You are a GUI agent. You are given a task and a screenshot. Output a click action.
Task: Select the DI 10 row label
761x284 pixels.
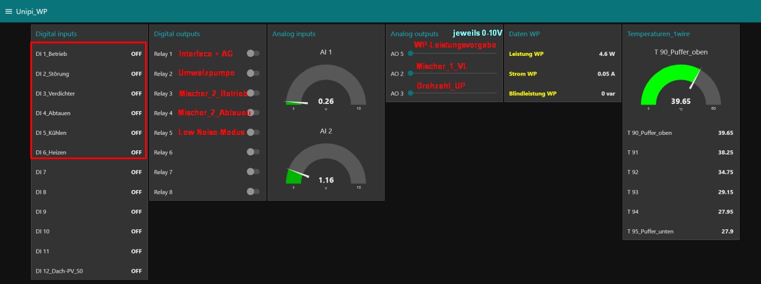tap(43, 231)
